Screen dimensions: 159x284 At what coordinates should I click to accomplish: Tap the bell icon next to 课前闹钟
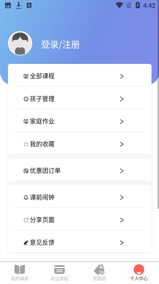pos(26,198)
